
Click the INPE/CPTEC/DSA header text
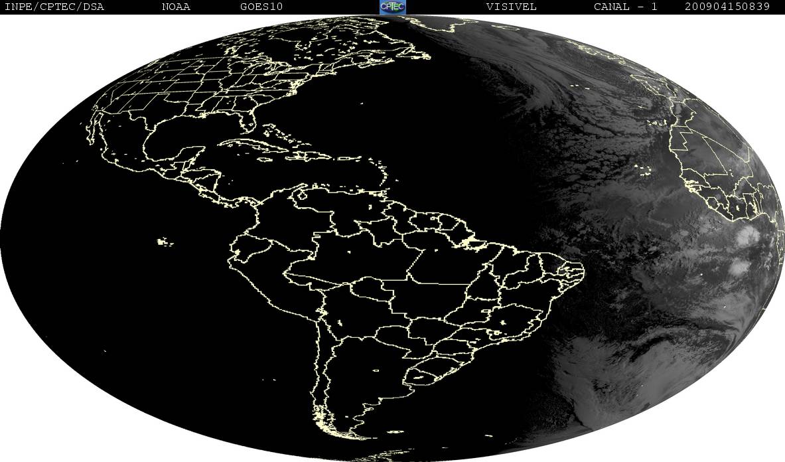pyautogui.click(x=54, y=7)
